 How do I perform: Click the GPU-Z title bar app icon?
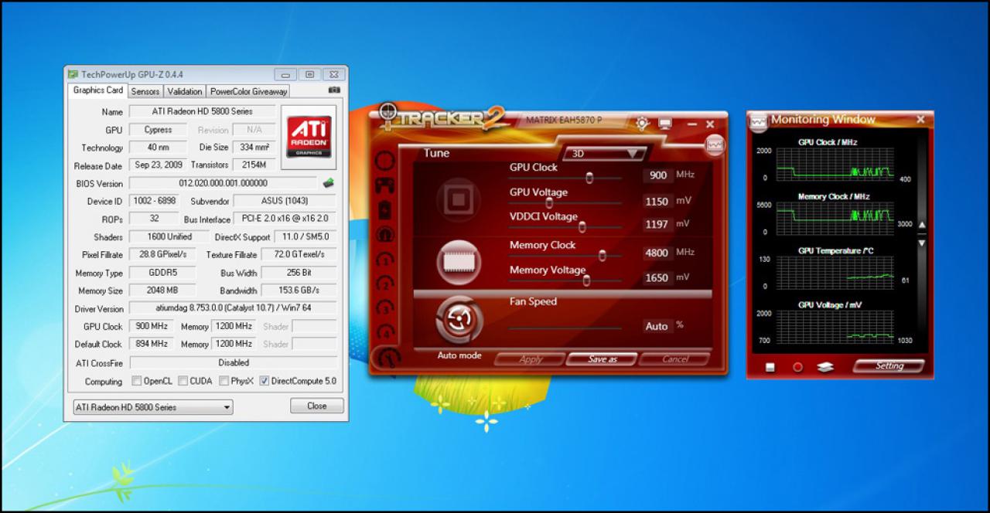(73, 74)
